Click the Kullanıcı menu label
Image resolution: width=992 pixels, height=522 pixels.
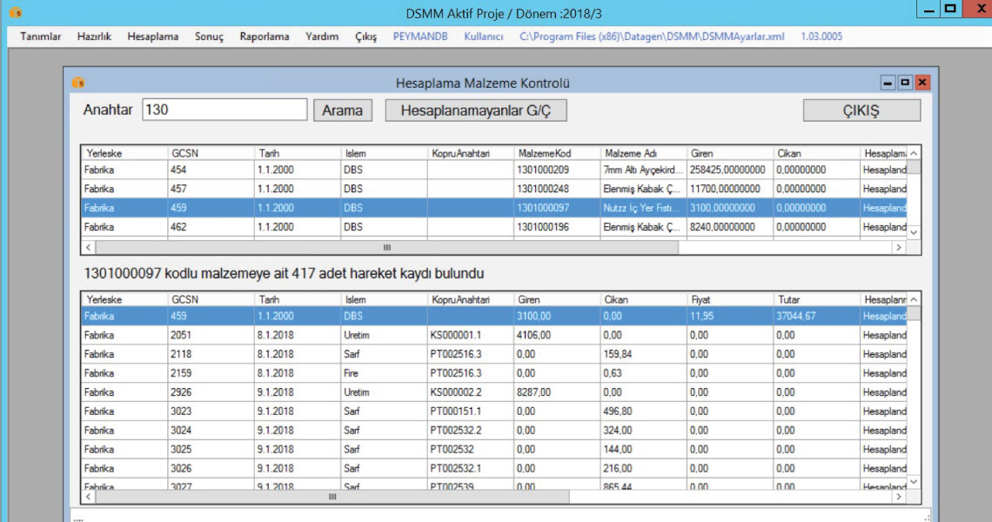point(483,37)
